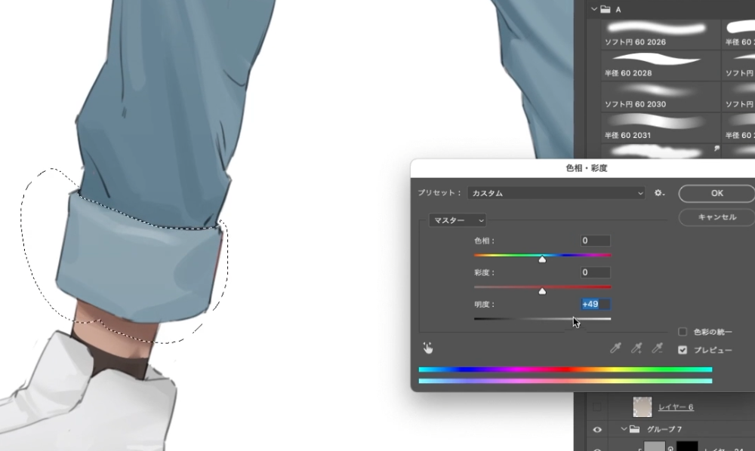Click the グループ 7 folder icon
Image resolution: width=755 pixels, height=451 pixels.
pyautogui.click(x=635, y=429)
